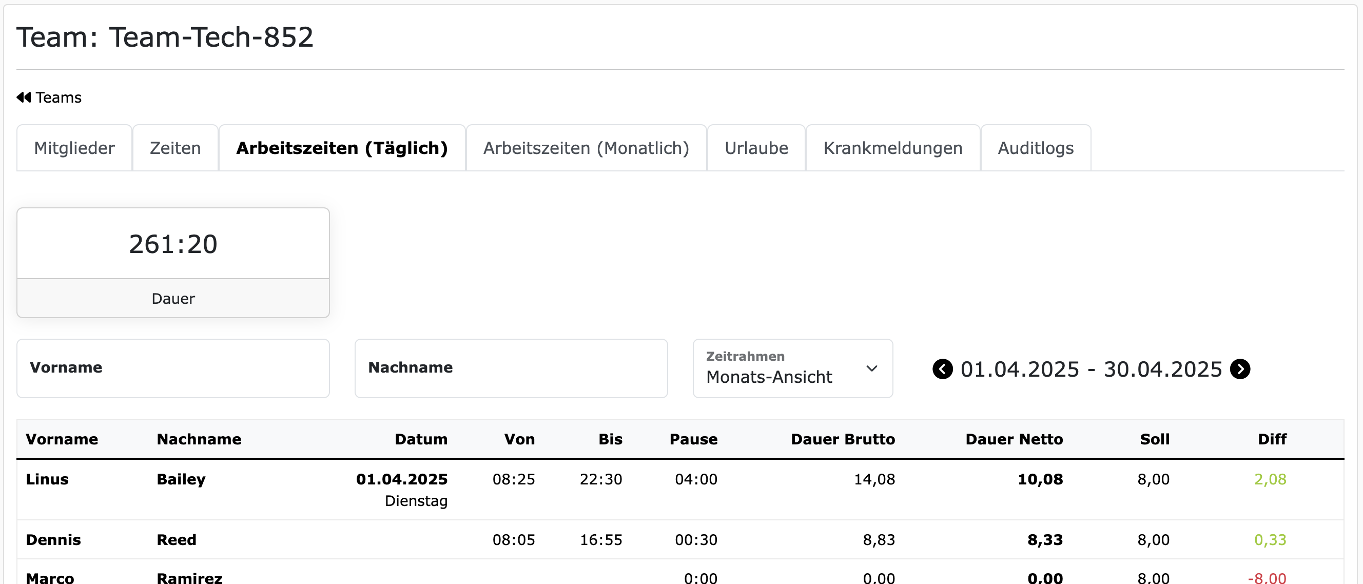Open the Zeiten tab
The height and width of the screenshot is (584, 1363).
pyautogui.click(x=175, y=148)
